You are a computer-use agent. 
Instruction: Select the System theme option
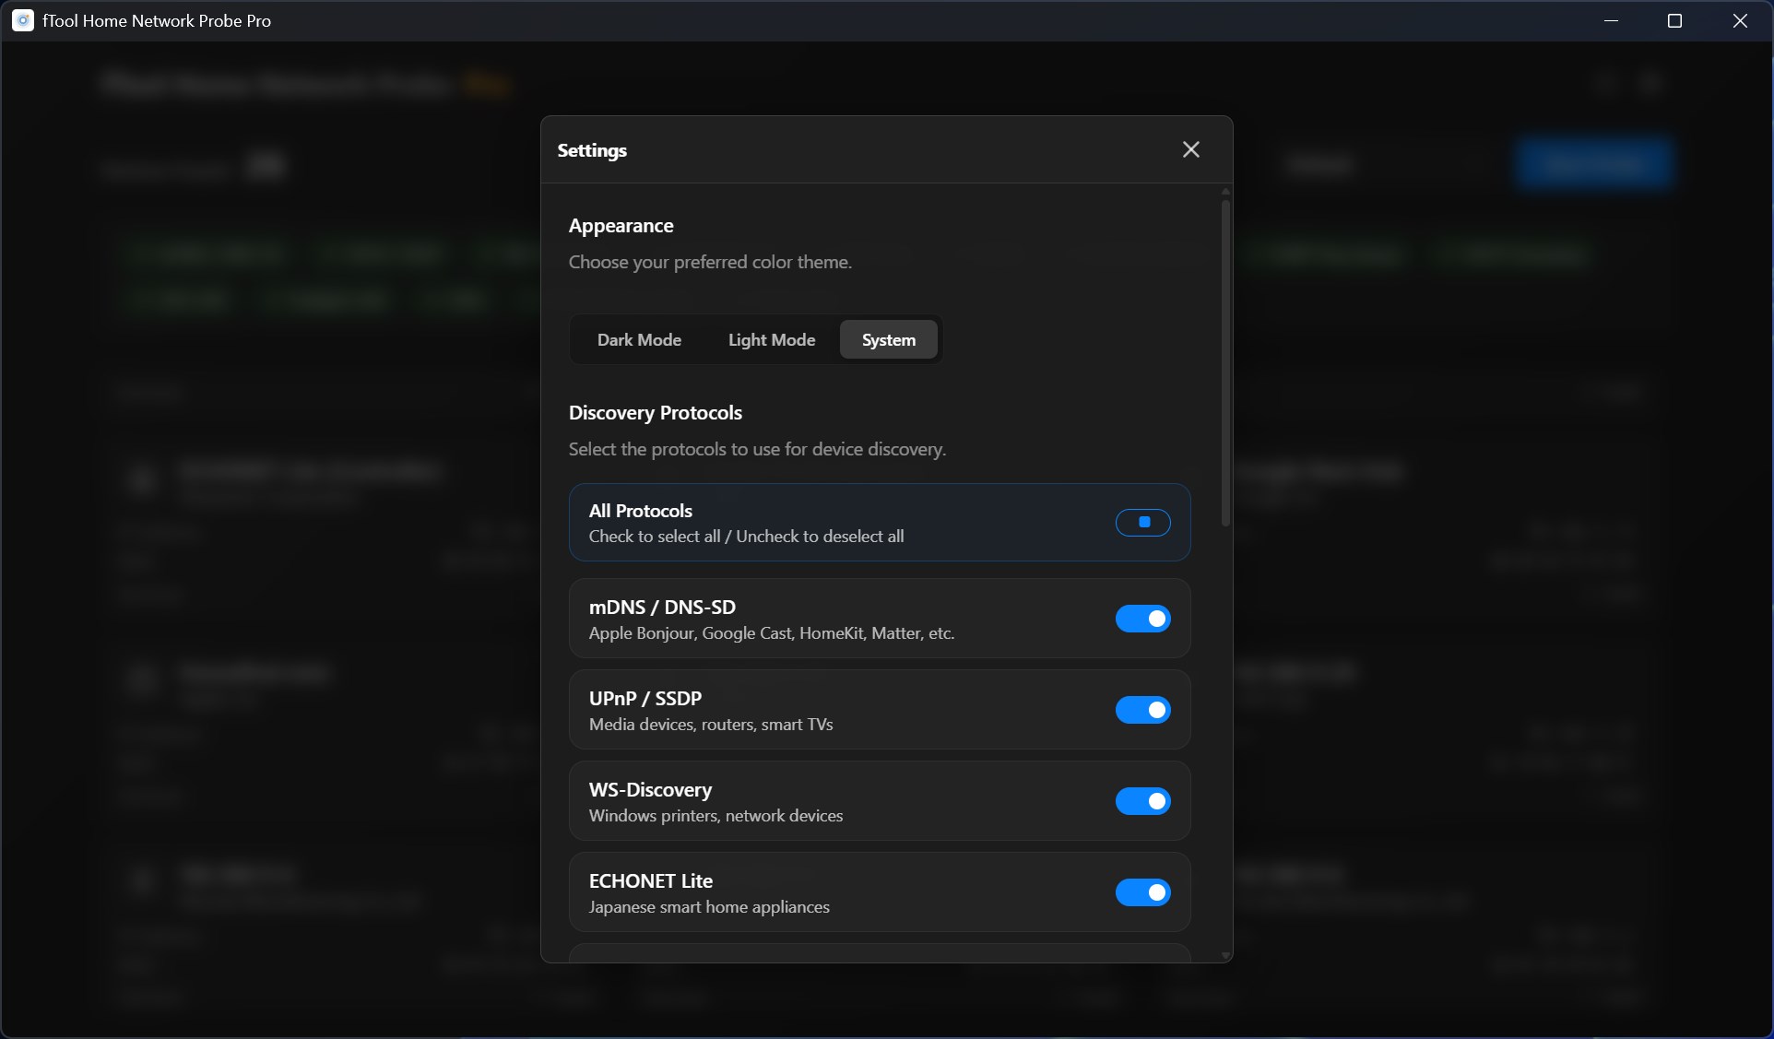[887, 339]
